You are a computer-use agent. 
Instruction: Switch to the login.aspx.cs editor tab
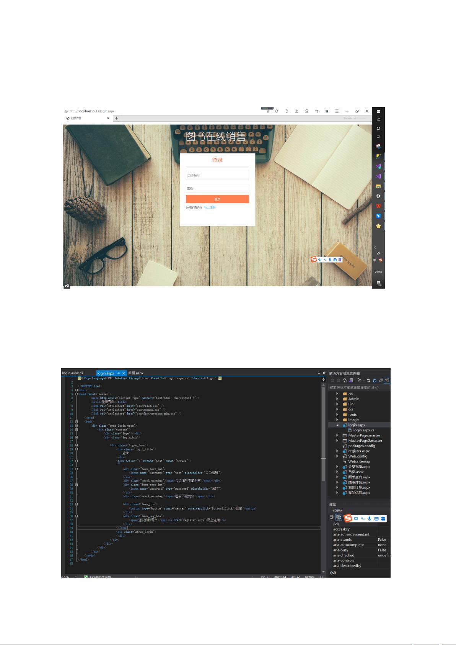click(x=73, y=373)
